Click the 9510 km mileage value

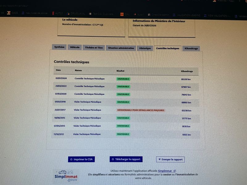coord(186,126)
